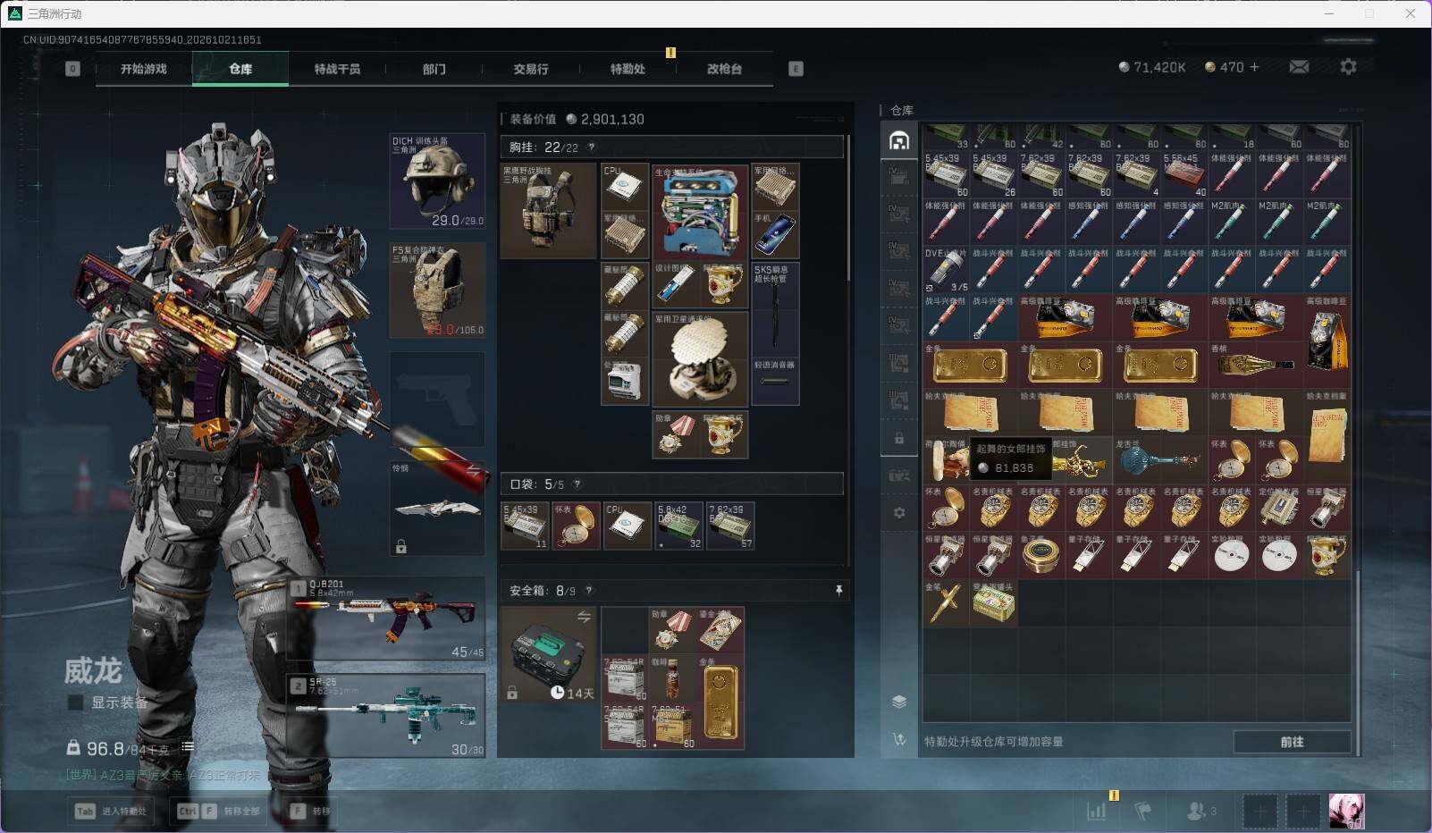The height and width of the screenshot is (833, 1432).
Task: Open the 部门 tab
Action: 434,69
